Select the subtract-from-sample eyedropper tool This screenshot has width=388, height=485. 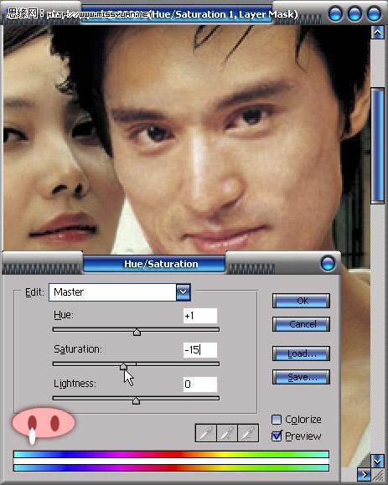(248, 433)
